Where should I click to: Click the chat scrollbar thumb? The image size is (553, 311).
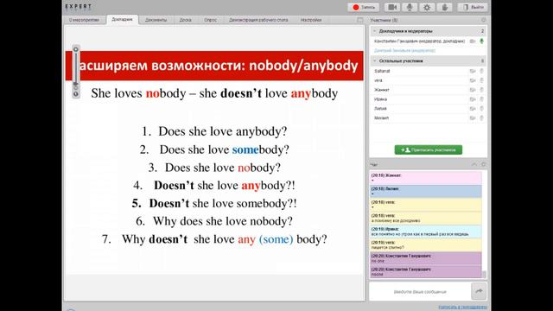(x=484, y=274)
